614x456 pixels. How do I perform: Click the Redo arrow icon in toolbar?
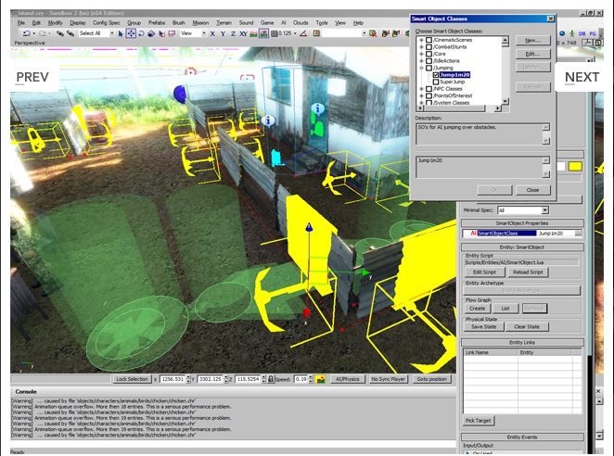click(43, 33)
